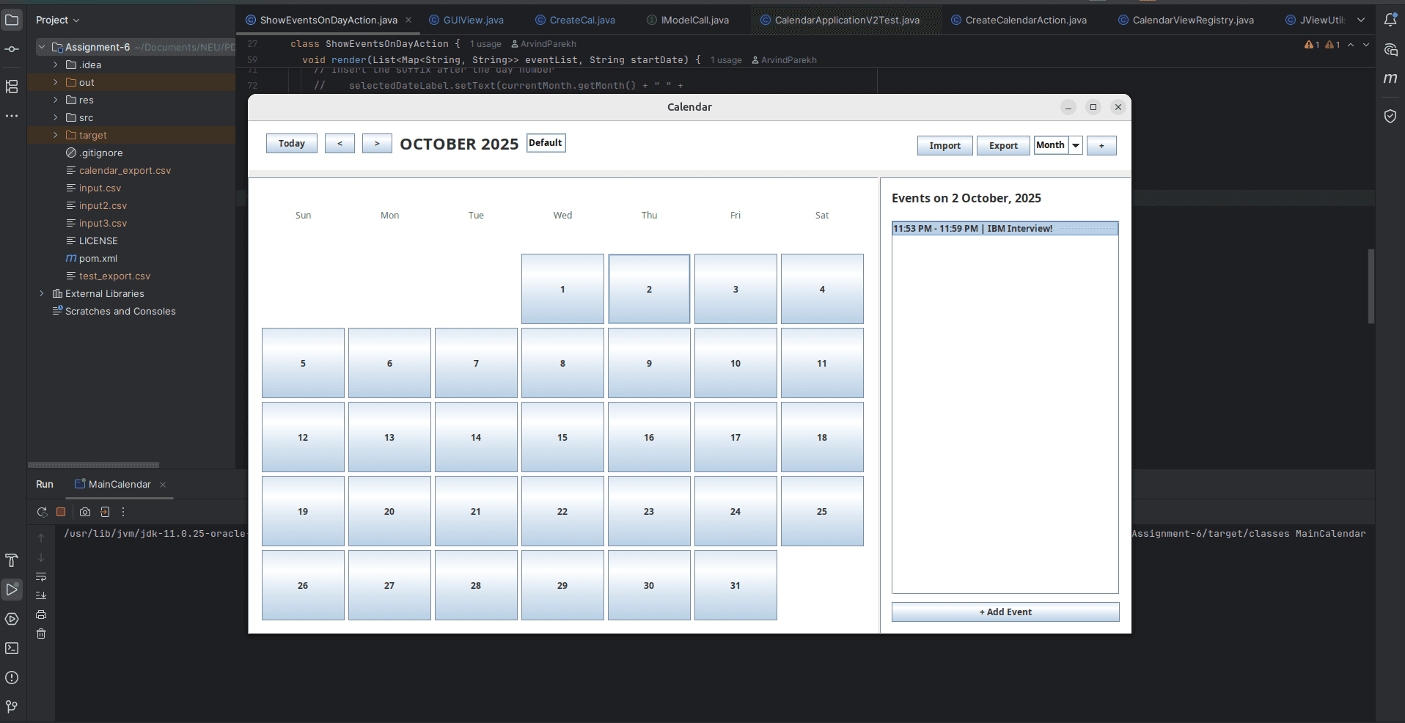Select October 15 on the calendar
The width and height of the screenshot is (1405, 723).
562,437
